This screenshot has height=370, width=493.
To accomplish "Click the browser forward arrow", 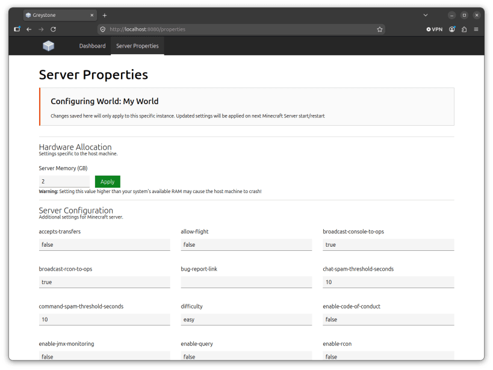I will (41, 29).
